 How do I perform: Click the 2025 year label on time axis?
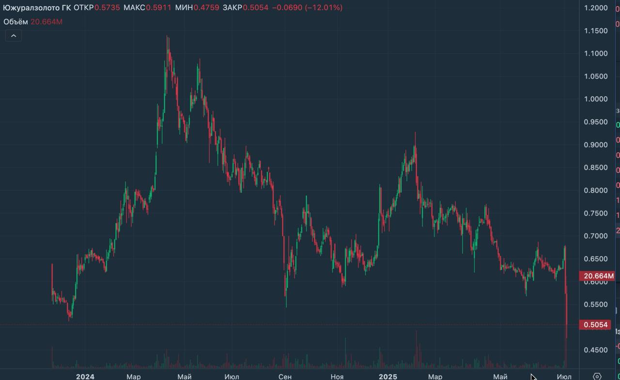[387, 377]
